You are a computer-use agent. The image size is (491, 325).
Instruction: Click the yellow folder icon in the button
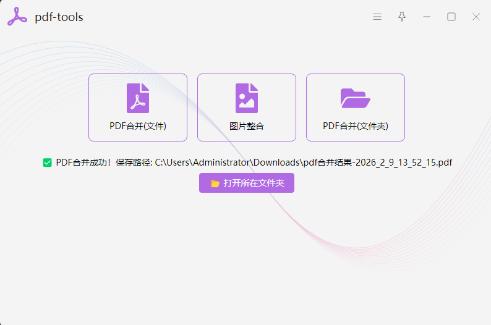coord(215,184)
